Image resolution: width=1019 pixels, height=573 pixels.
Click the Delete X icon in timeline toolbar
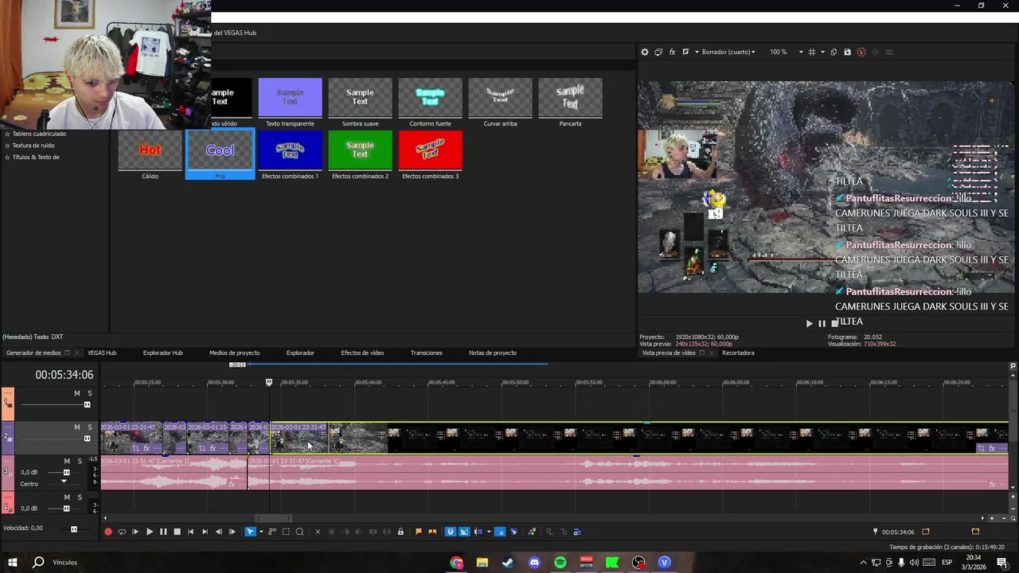[x=318, y=532]
